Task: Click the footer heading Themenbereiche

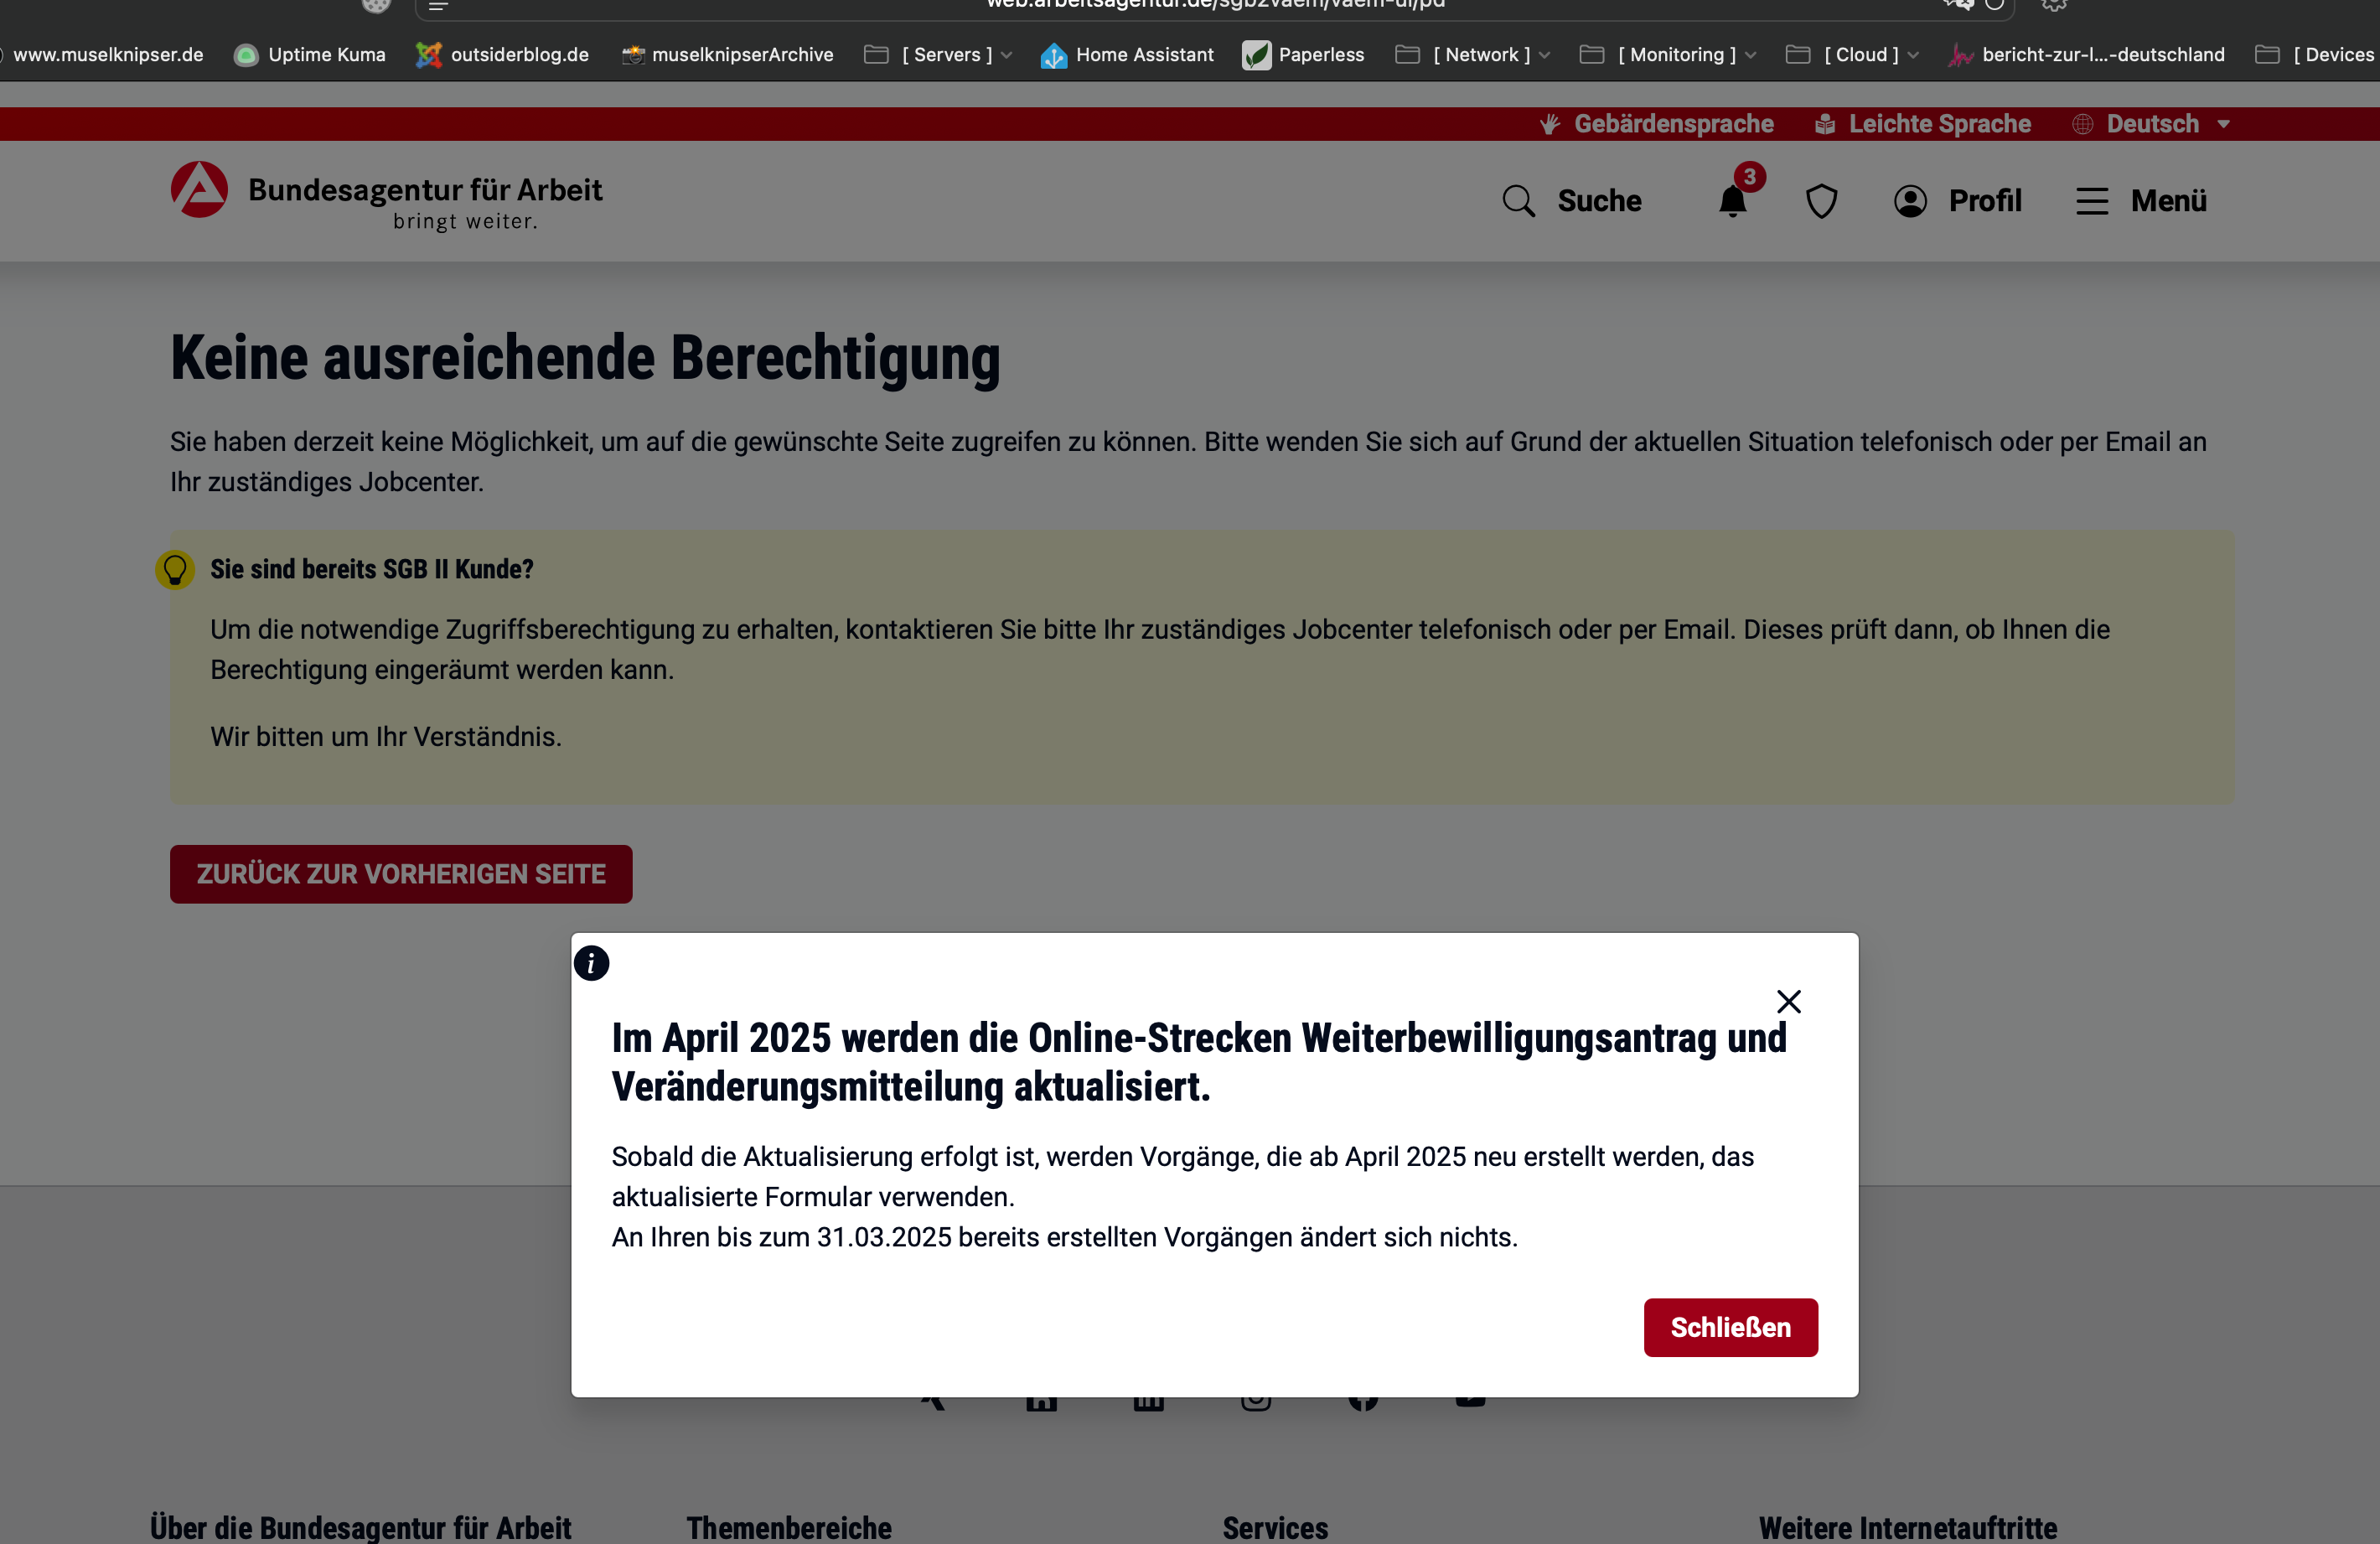Action: [789, 1528]
